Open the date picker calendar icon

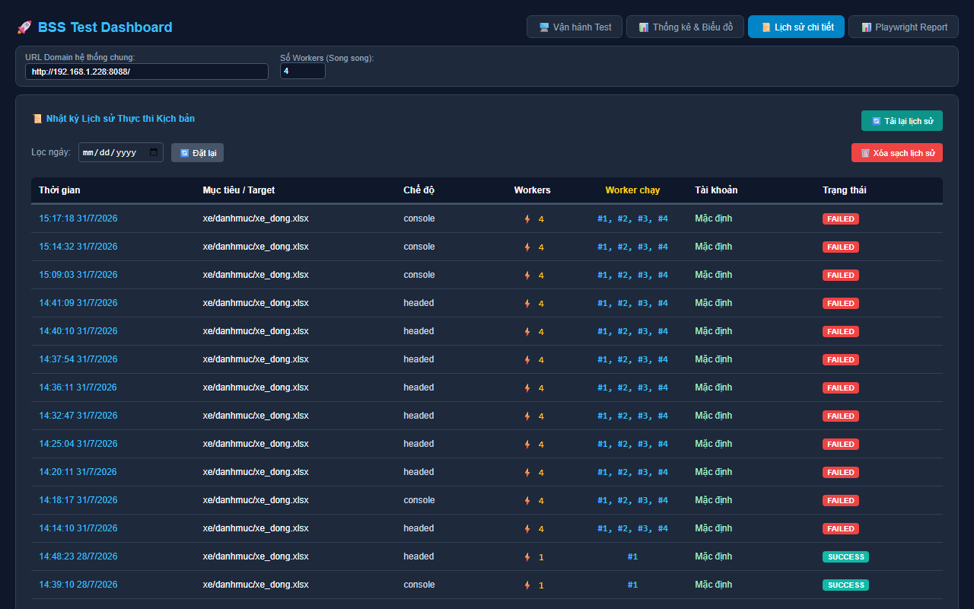154,152
